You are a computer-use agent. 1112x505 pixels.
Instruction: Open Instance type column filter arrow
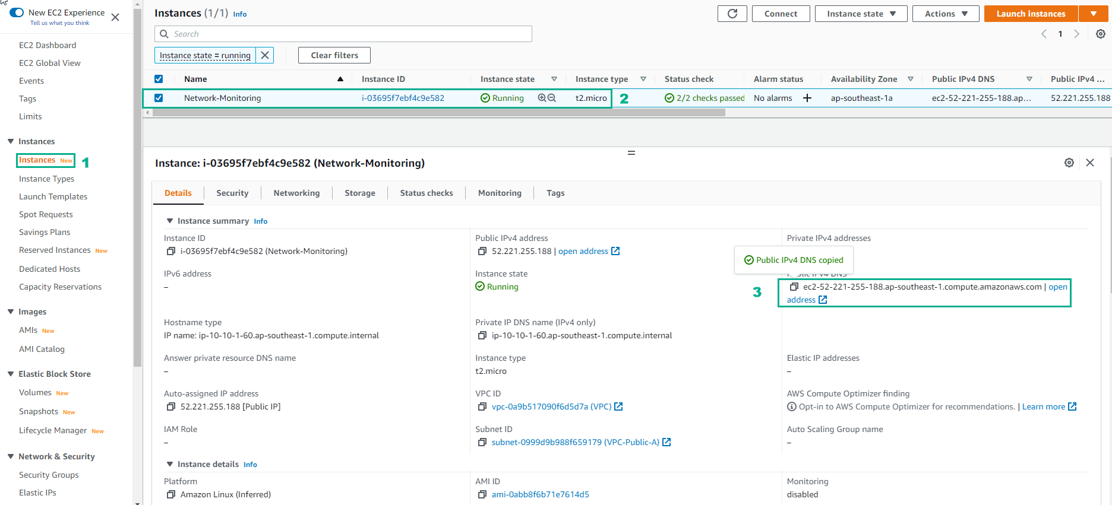[643, 79]
